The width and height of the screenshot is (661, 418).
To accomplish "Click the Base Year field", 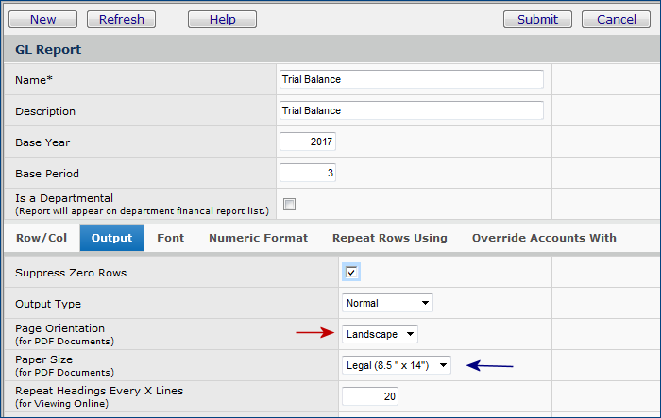I will coord(308,142).
